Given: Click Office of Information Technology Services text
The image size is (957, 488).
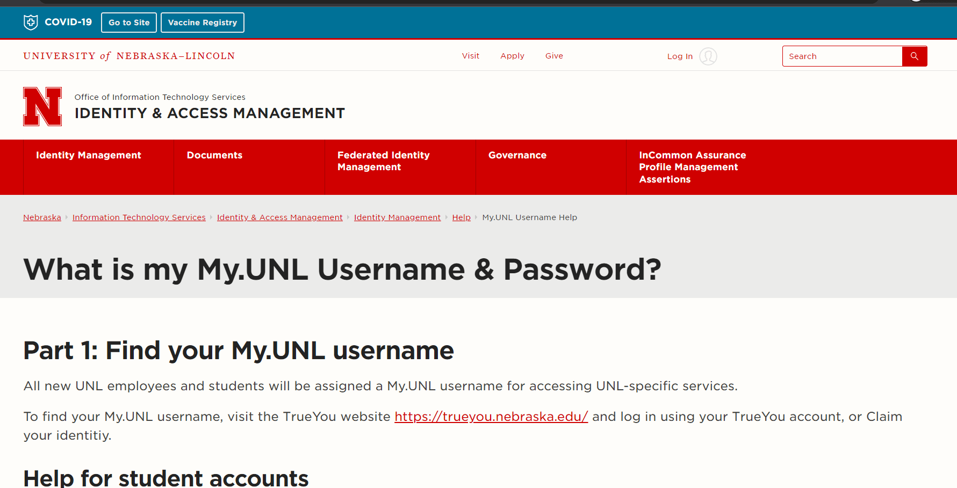Looking at the screenshot, I should pyautogui.click(x=160, y=97).
